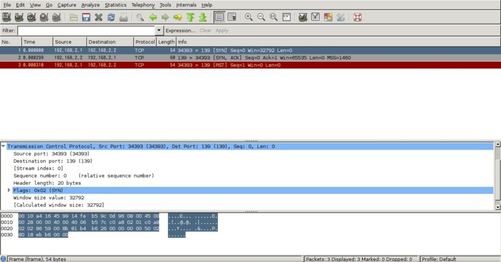Go back in packet history
501x262 pixels.
coord(153,18)
